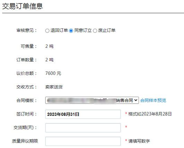Focus the 签订时间 date input field
This screenshot has height=148, width=184.
tap(83, 114)
